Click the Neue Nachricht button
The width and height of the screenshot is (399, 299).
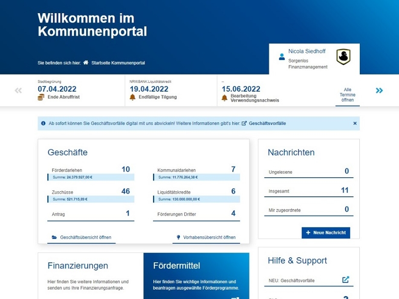[x=326, y=233]
